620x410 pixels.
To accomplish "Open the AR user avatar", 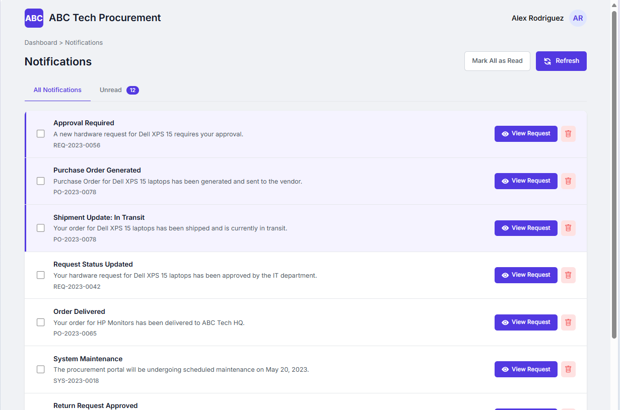I will [578, 18].
